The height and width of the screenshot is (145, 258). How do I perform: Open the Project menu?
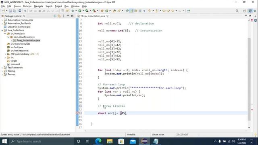click(x=58, y=6)
